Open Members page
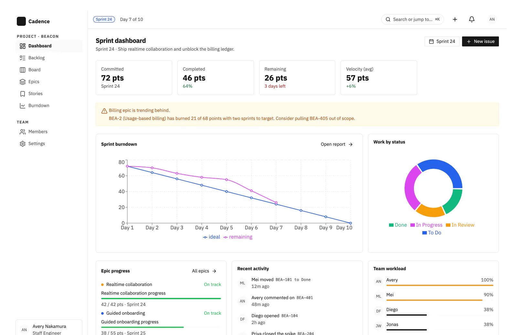Screen dimensions: 517x335 point(49,132)
